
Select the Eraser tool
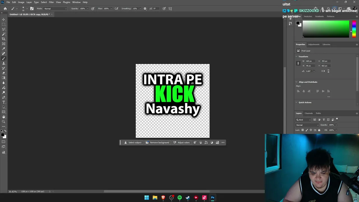4,73
